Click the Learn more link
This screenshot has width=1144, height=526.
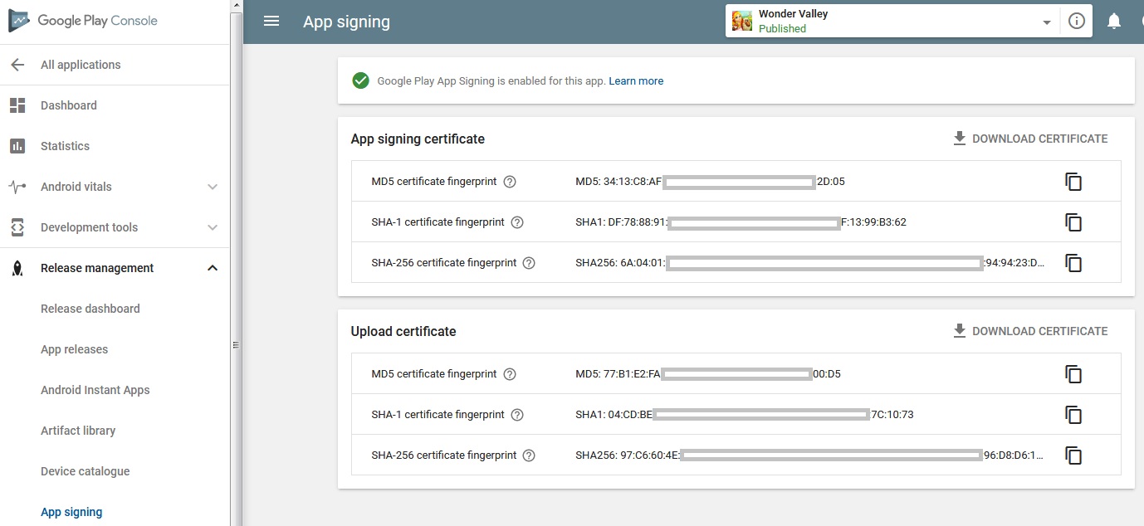point(636,80)
